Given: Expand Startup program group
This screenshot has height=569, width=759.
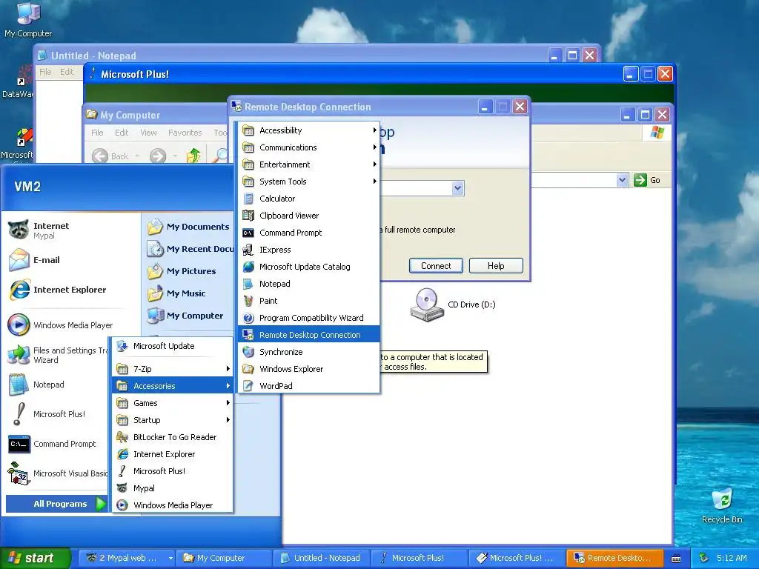Looking at the screenshot, I should [172, 420].
